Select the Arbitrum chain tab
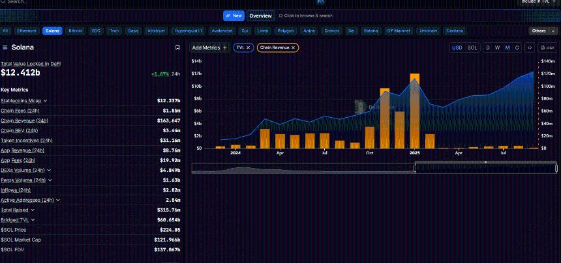The width and height of the screenshot is (561, 263). point(156,31)
